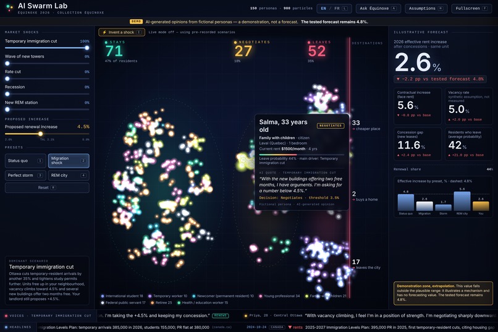Click the Status quo bar in chart
Image resolution: width=498 pixels, height=332 pixels.
click(405, 202)
